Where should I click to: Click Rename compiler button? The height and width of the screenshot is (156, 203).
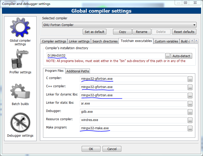point(142,32)
